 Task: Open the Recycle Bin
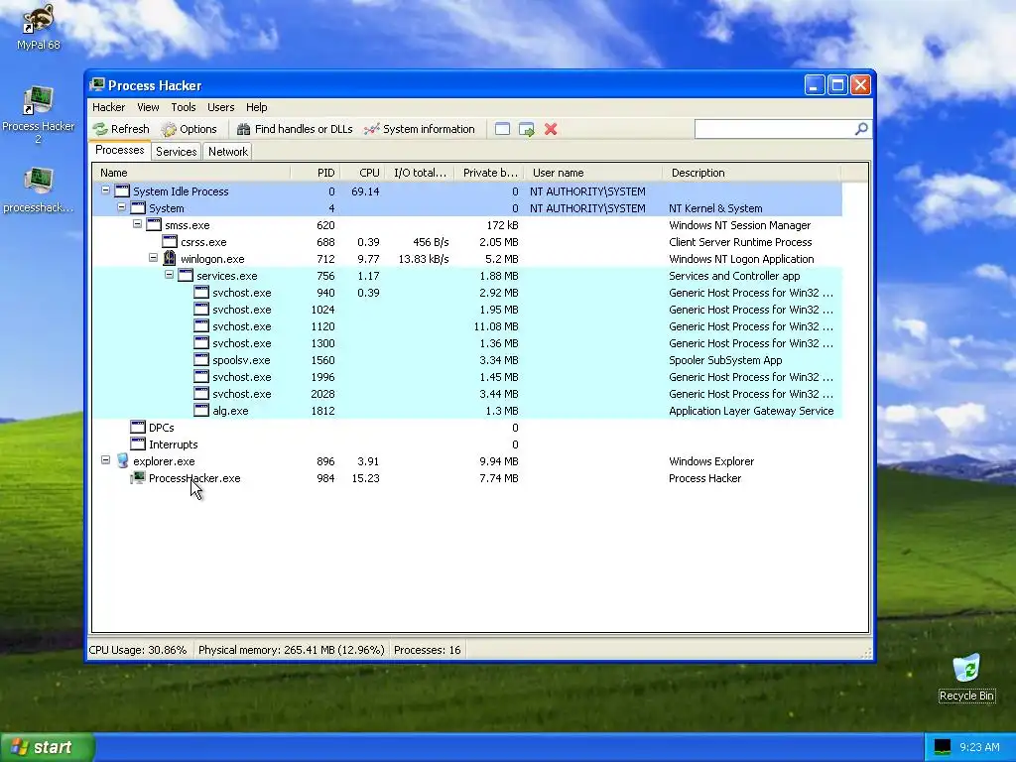tap(966, 678)
